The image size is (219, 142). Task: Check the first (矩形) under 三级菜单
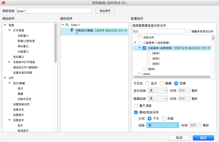click(149, 53)
